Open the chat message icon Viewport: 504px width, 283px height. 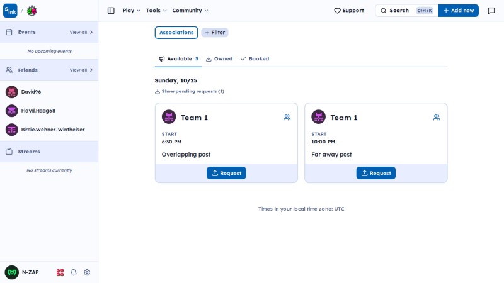(491, 11)
